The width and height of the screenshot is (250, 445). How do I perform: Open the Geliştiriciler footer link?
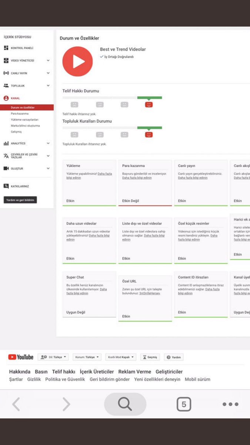point(169,372)
